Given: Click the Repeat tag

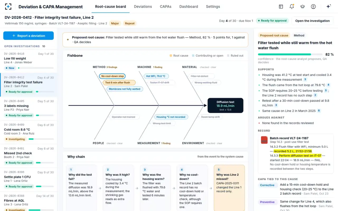Looking at the screenshot, I should pos(130,23).
